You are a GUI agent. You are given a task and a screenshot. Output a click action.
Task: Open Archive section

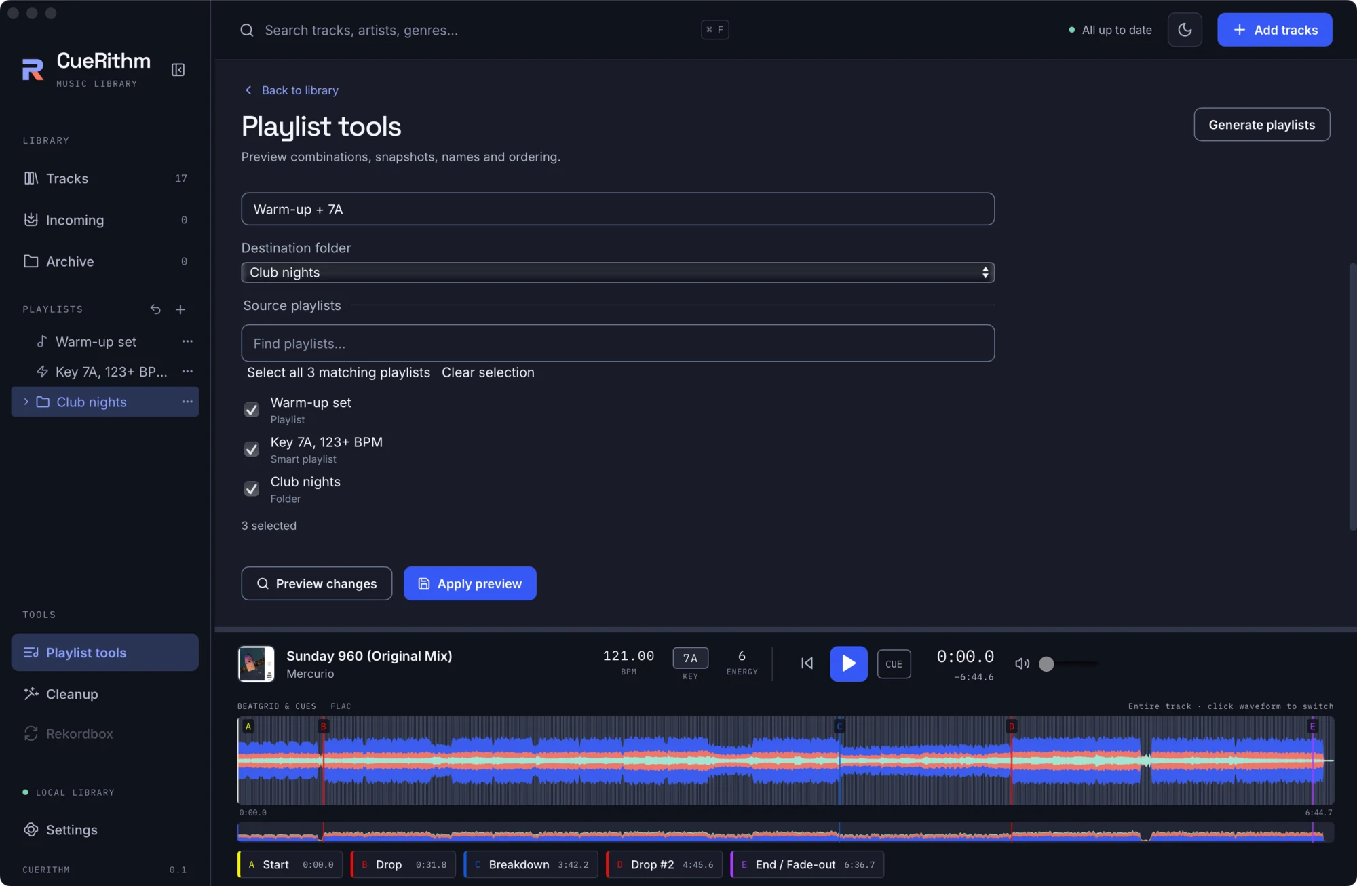pyautogui.click(x=105, y=261)
